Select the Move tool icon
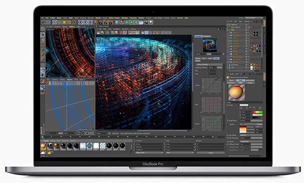The image size is (304, 183). coord(59,22)
